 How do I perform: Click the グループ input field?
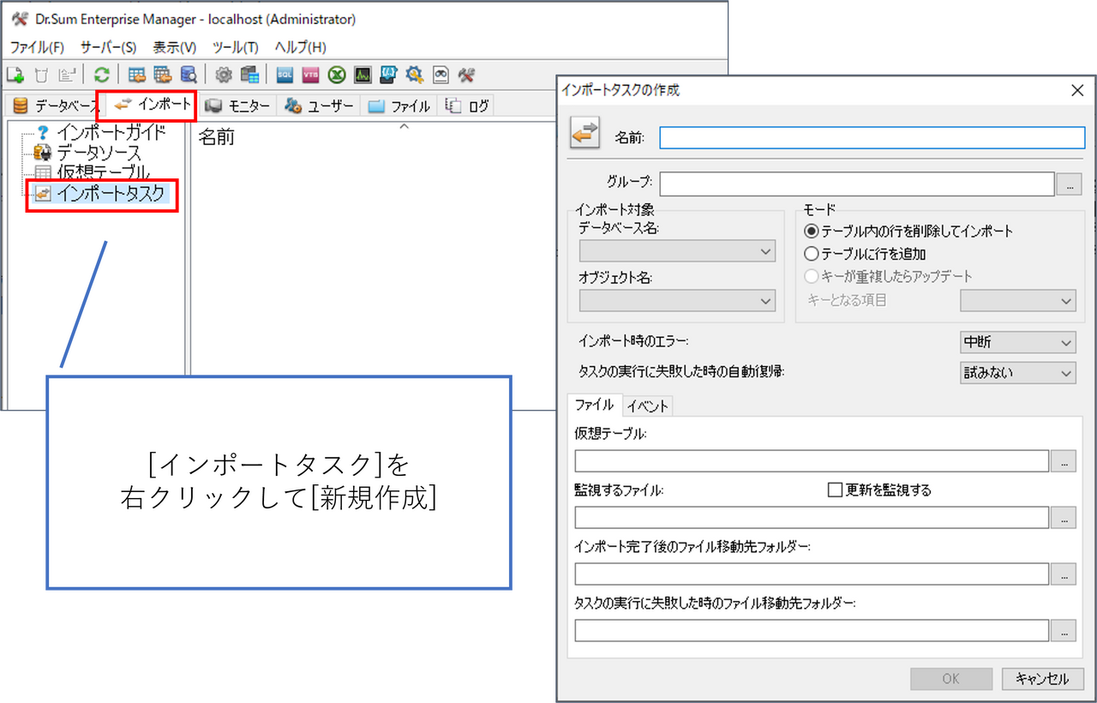pos(856,183)
